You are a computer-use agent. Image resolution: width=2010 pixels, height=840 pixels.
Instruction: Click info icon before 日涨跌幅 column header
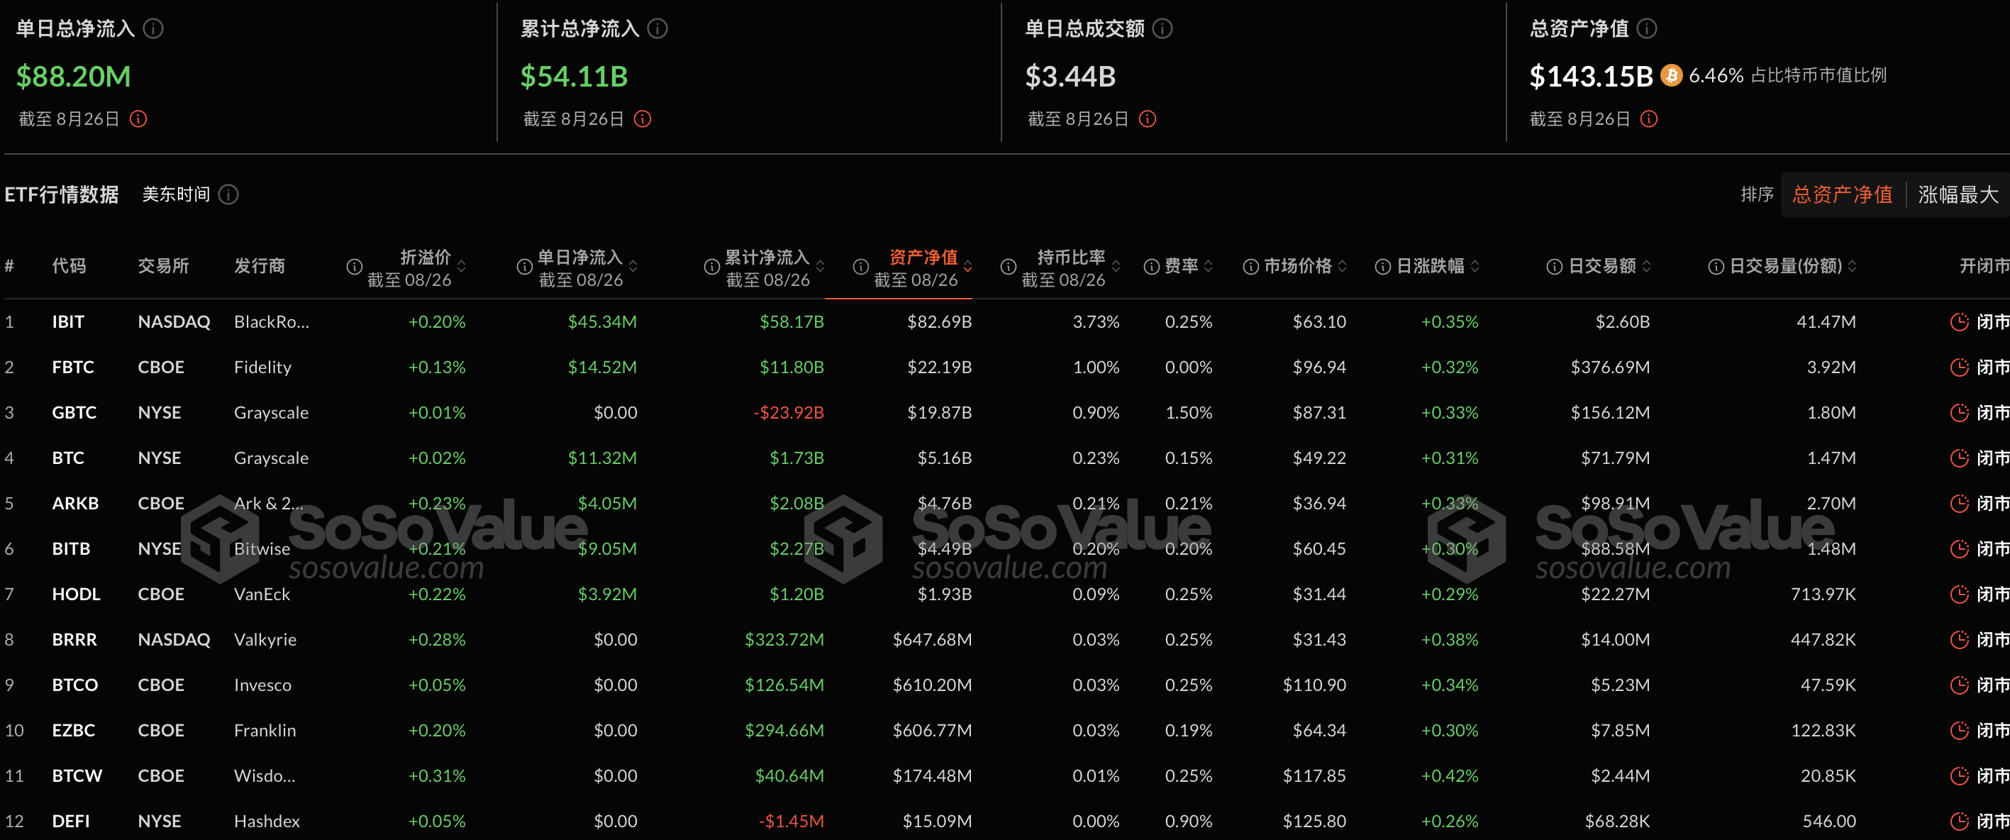coord(1382,267)
